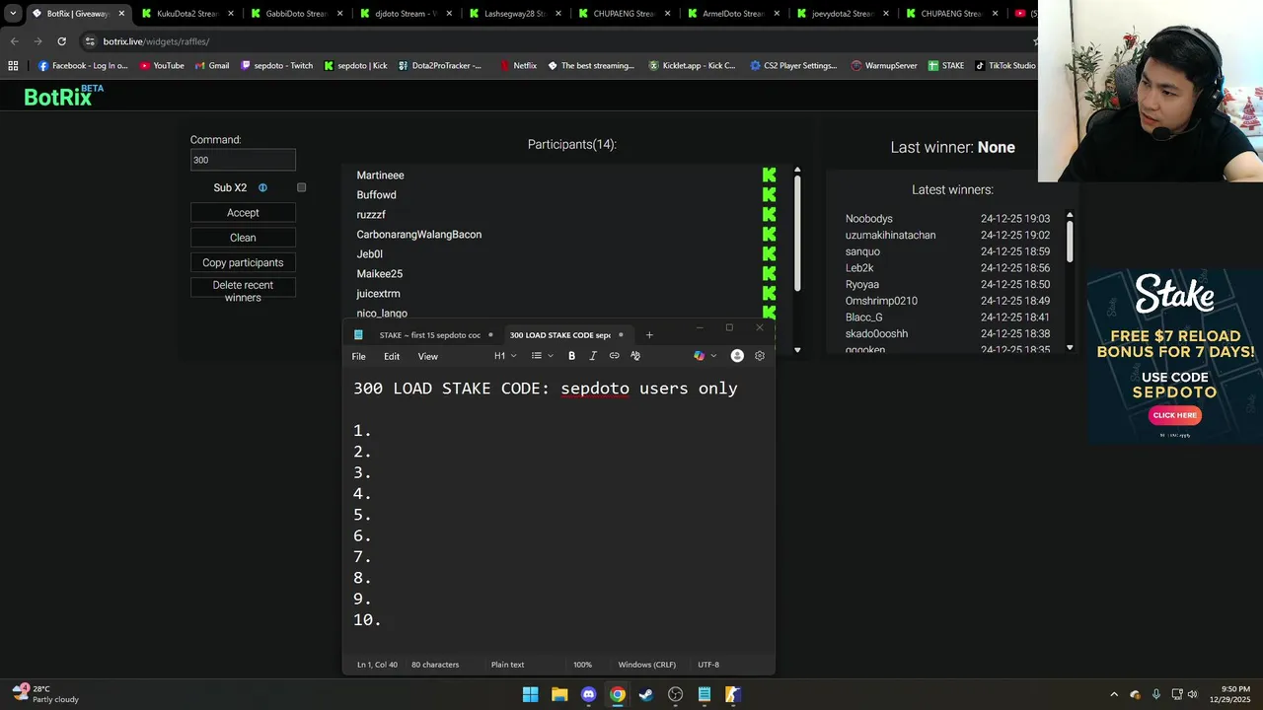Switch to ArmelDoto Stream browser tab

click(x=732, y=14)
